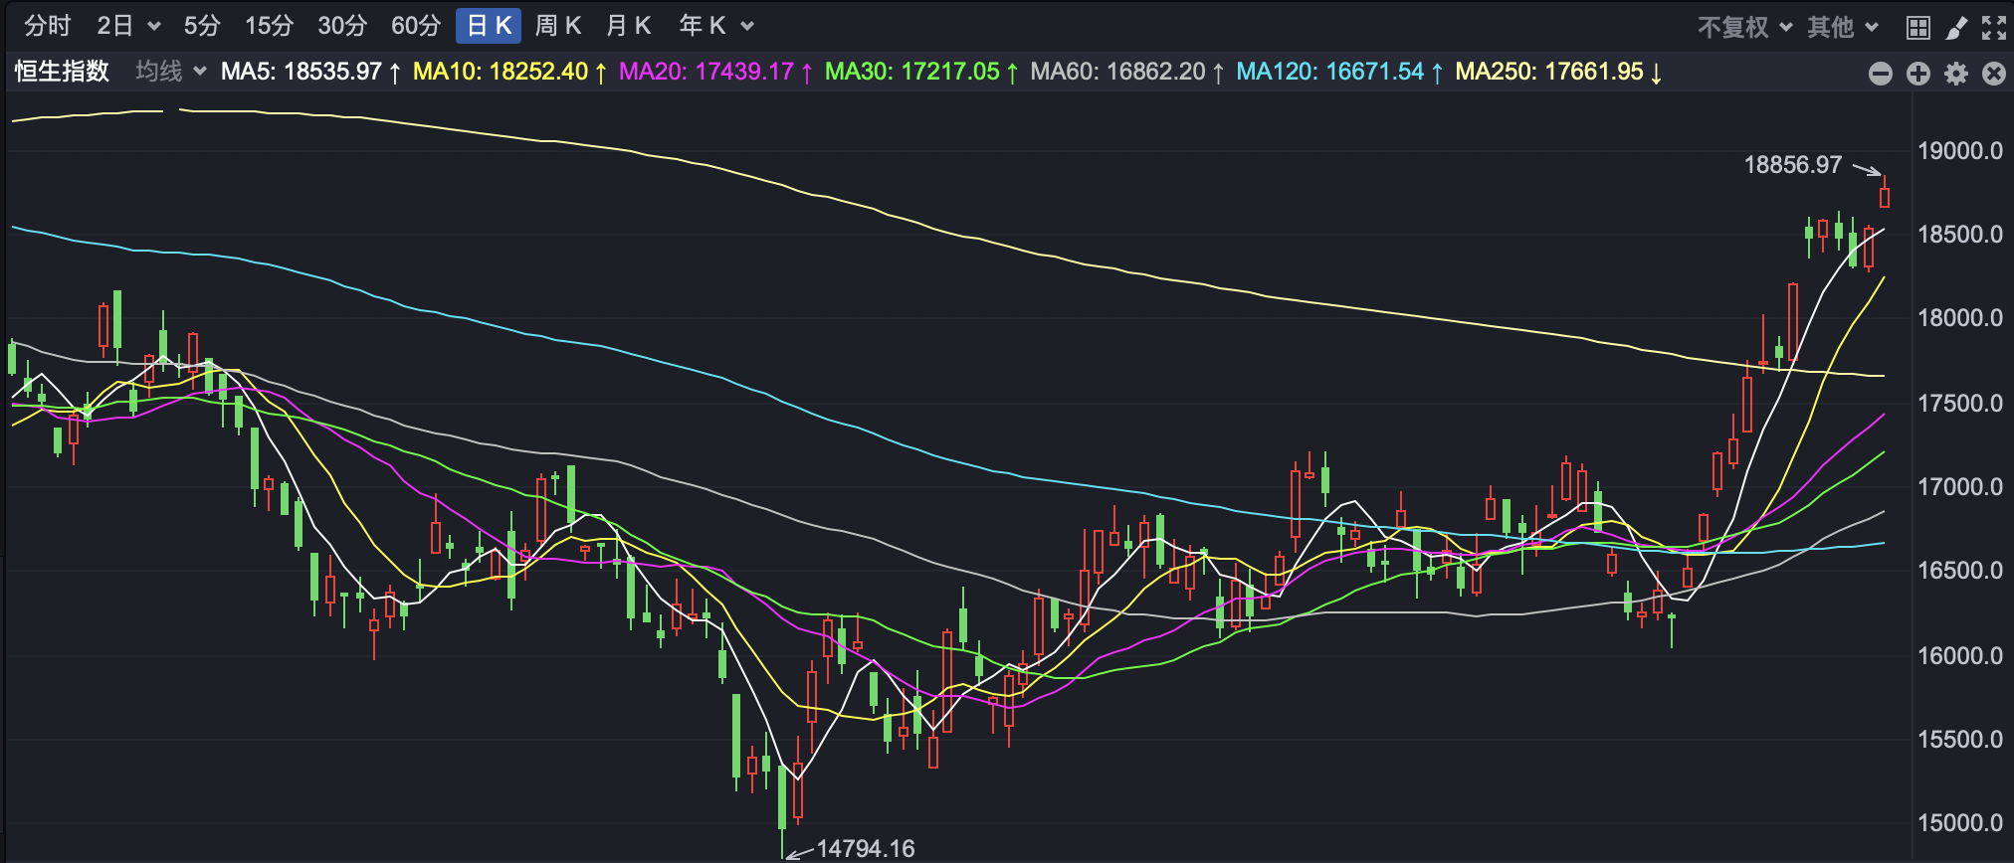The width and height of the screenshot is (2014, 863).
Task: Select the 5分 timeframe
Action: [202, 26]
